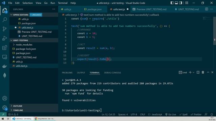Open the File menu

[x=10, y=3]
